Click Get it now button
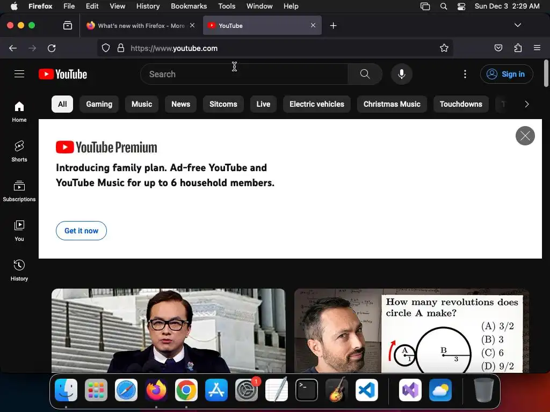 [x=82, y=231]
